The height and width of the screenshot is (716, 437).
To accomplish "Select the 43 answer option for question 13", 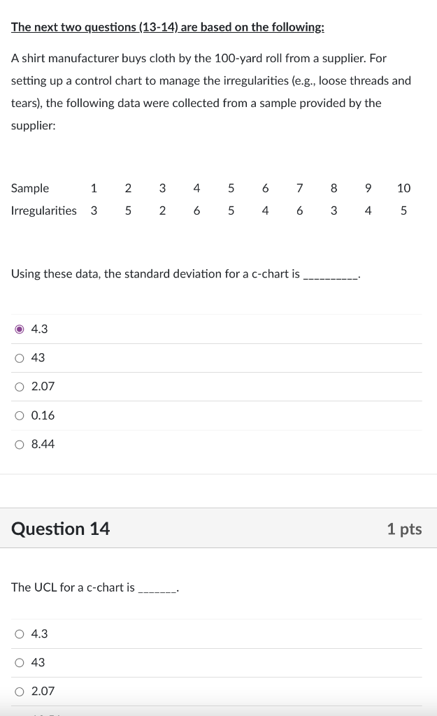I will click(20, 357).
